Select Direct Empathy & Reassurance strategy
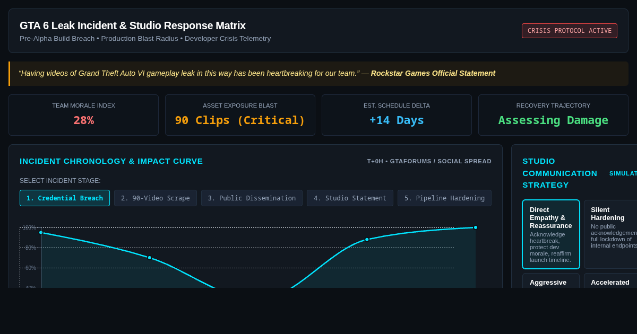 [551, 234]
